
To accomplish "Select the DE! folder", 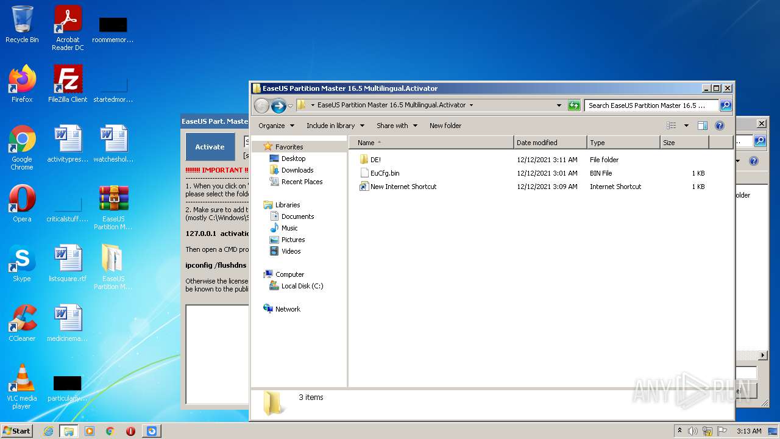I will pos(375,160).
